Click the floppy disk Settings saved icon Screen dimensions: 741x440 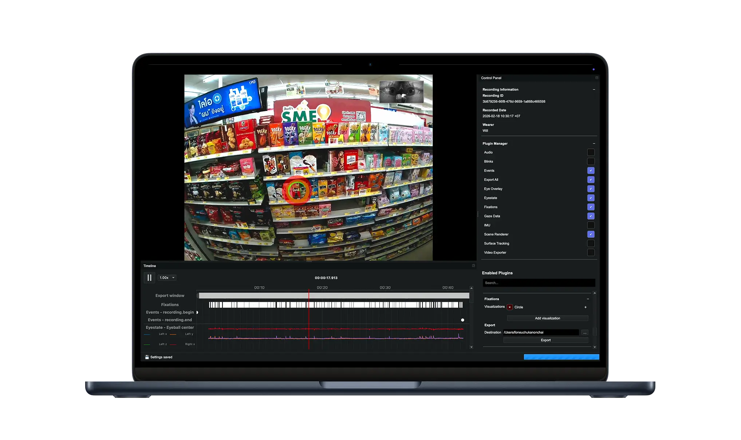coord(147,357)
